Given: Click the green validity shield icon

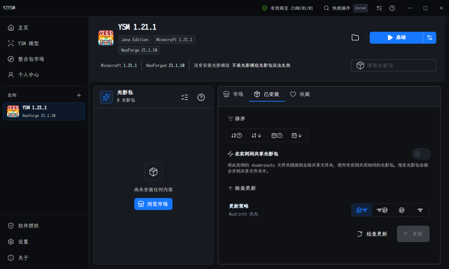Looking at the screenshot, I should (265, 8).
